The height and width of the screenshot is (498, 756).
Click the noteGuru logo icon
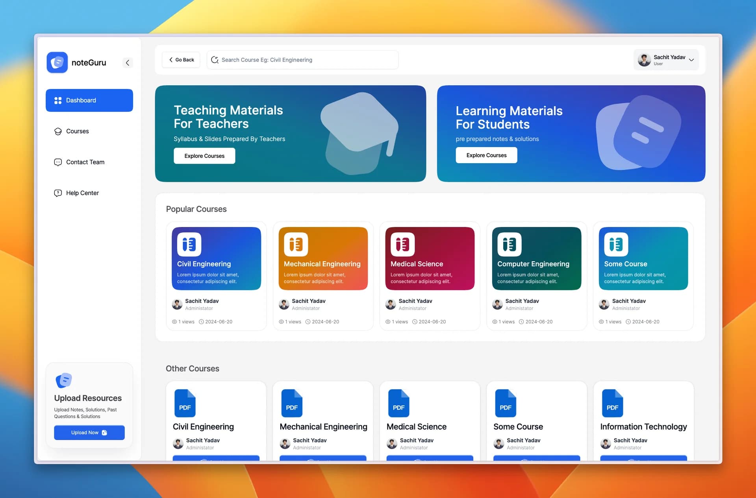[57, 63]
